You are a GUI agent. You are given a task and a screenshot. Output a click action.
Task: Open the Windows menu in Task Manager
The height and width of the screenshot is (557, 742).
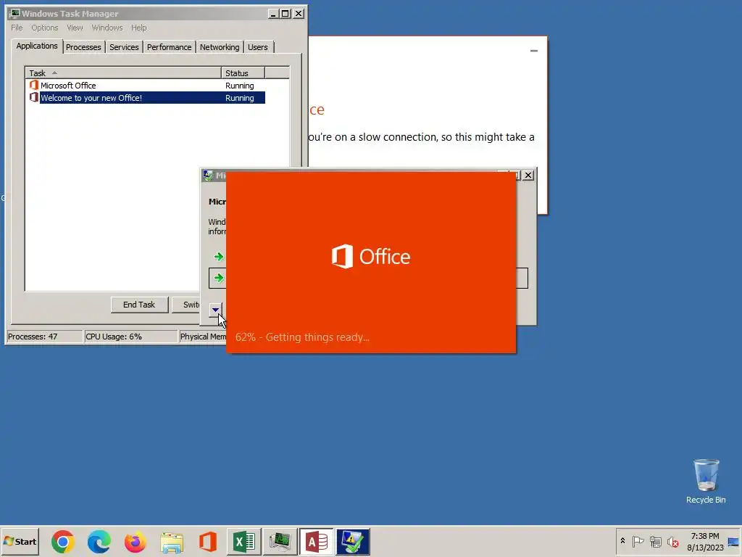click(x=107, y=28)
